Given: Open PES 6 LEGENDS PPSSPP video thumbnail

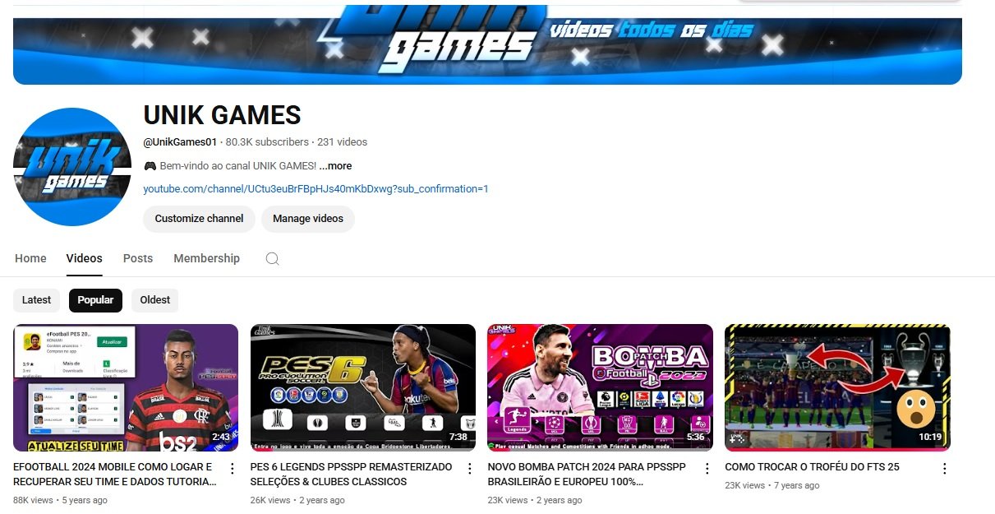Looking at the screenshot, I should 363,387.
